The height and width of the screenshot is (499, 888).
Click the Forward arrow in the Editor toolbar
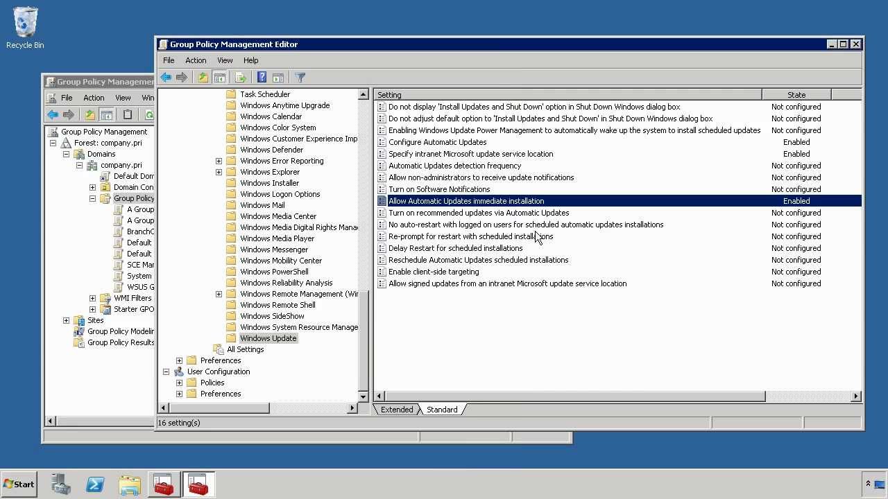tap(182, 78)
